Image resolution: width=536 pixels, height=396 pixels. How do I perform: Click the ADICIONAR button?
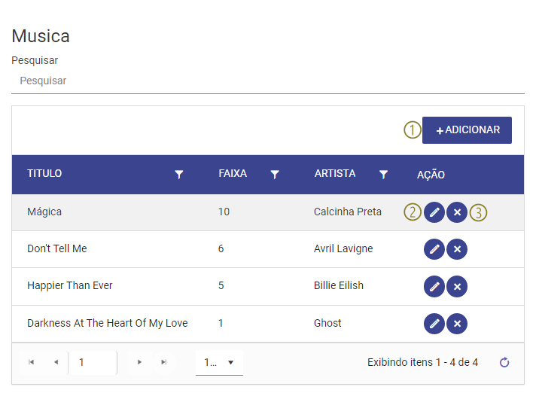coord(467,130)
